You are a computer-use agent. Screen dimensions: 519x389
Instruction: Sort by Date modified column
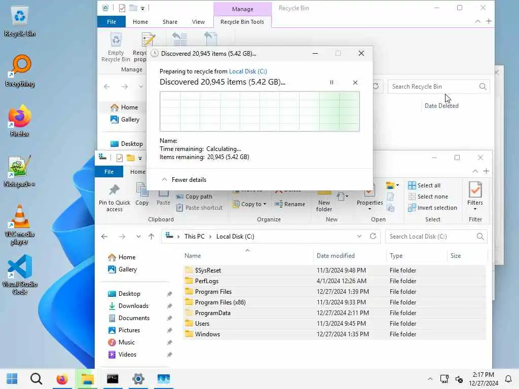pos(336,256)
